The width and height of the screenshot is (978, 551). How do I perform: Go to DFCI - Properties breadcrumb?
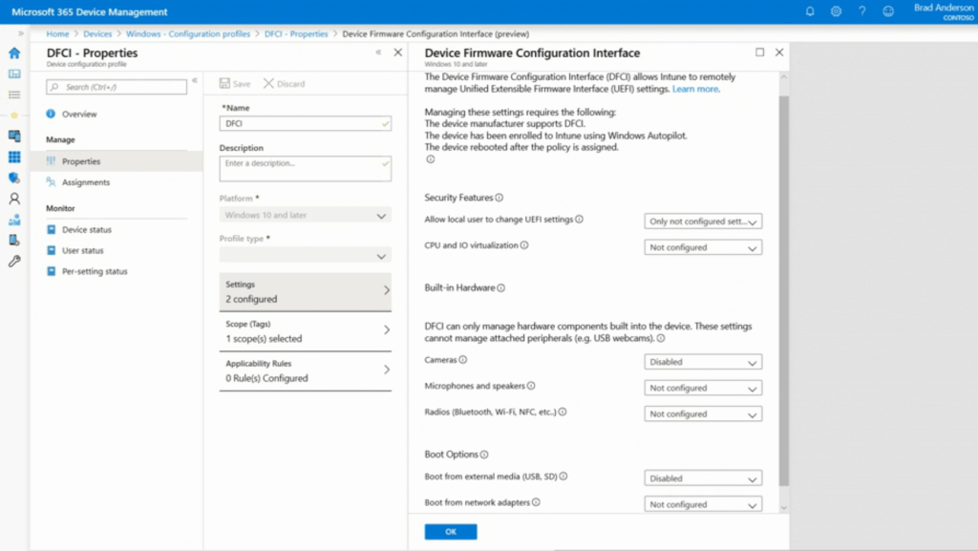pyautogui.click(x=296, y=33)
